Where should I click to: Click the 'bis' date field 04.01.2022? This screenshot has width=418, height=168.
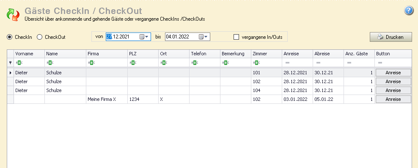pos(181,37)
